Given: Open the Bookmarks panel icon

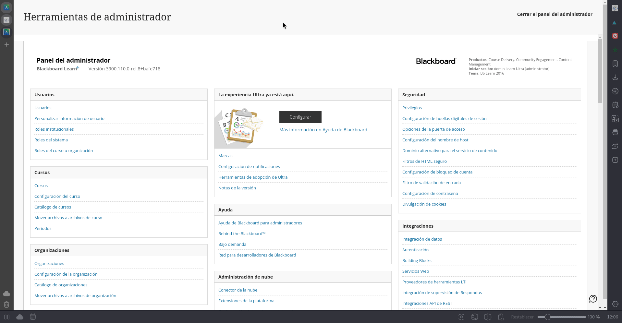Looking at the screenshot, I should point(615,64).
